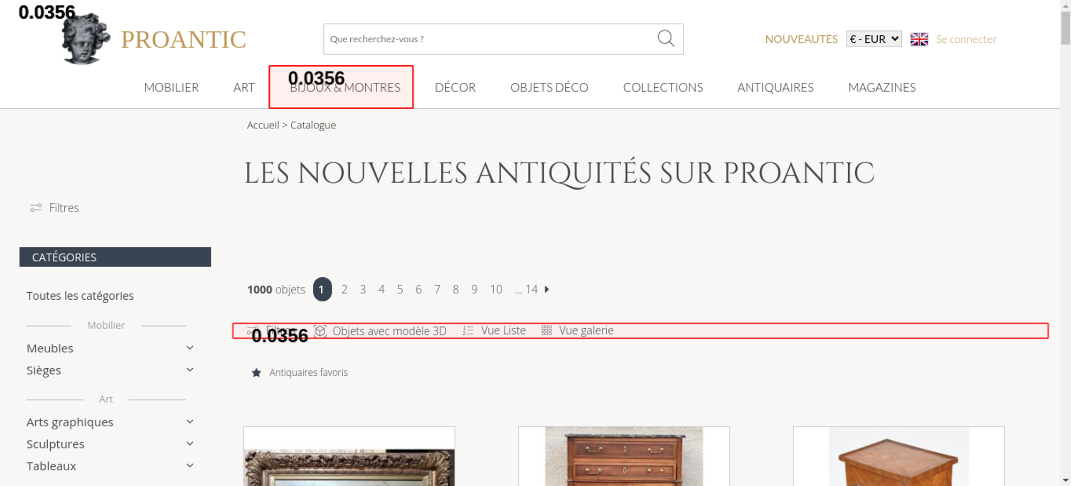The image size is (1071, 486).
Task: Click the Vue galerie grid icon
Action: point(546,331)
